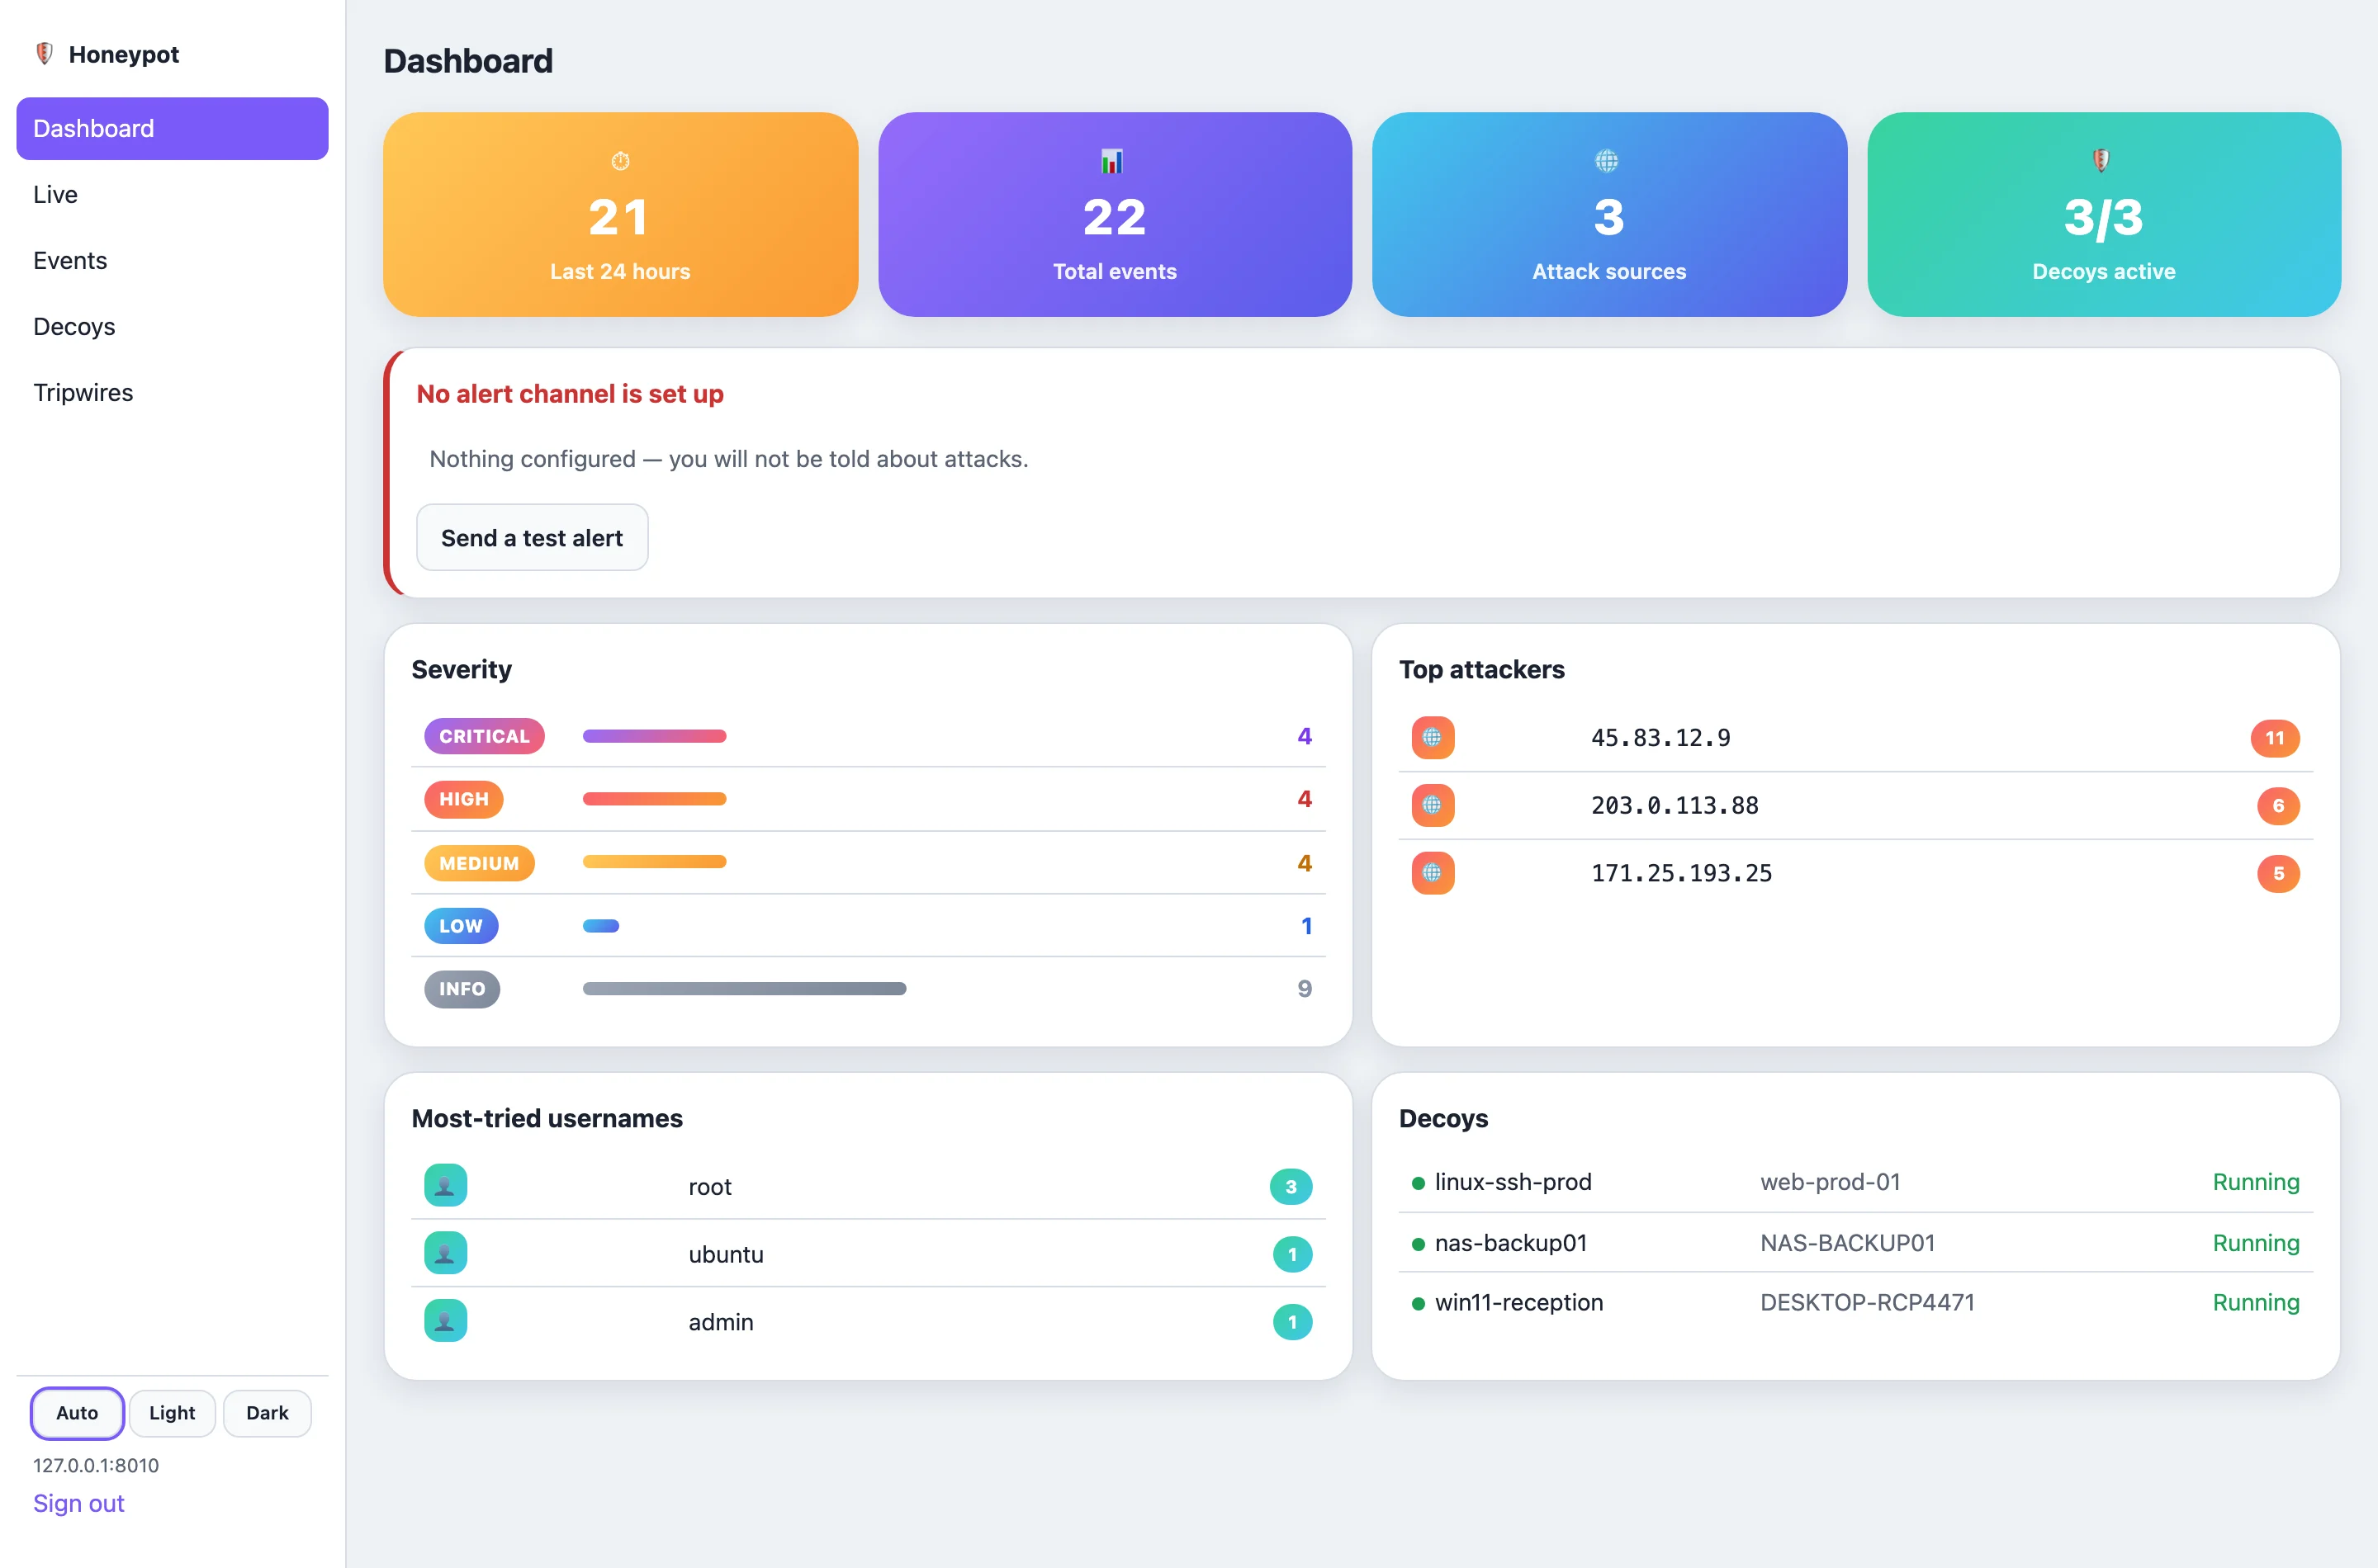Screen dimensions: 2378x1568
Task: Click the globe icon on Attack sources card
Action: point(1607,161)
